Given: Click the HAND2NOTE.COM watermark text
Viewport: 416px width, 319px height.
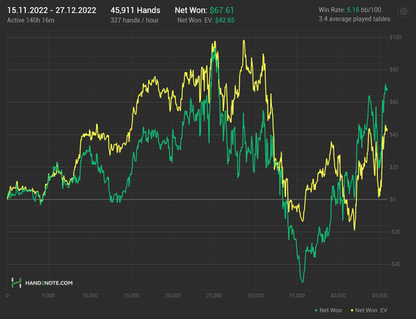Looking at the screenshot, I should point(49,283).
